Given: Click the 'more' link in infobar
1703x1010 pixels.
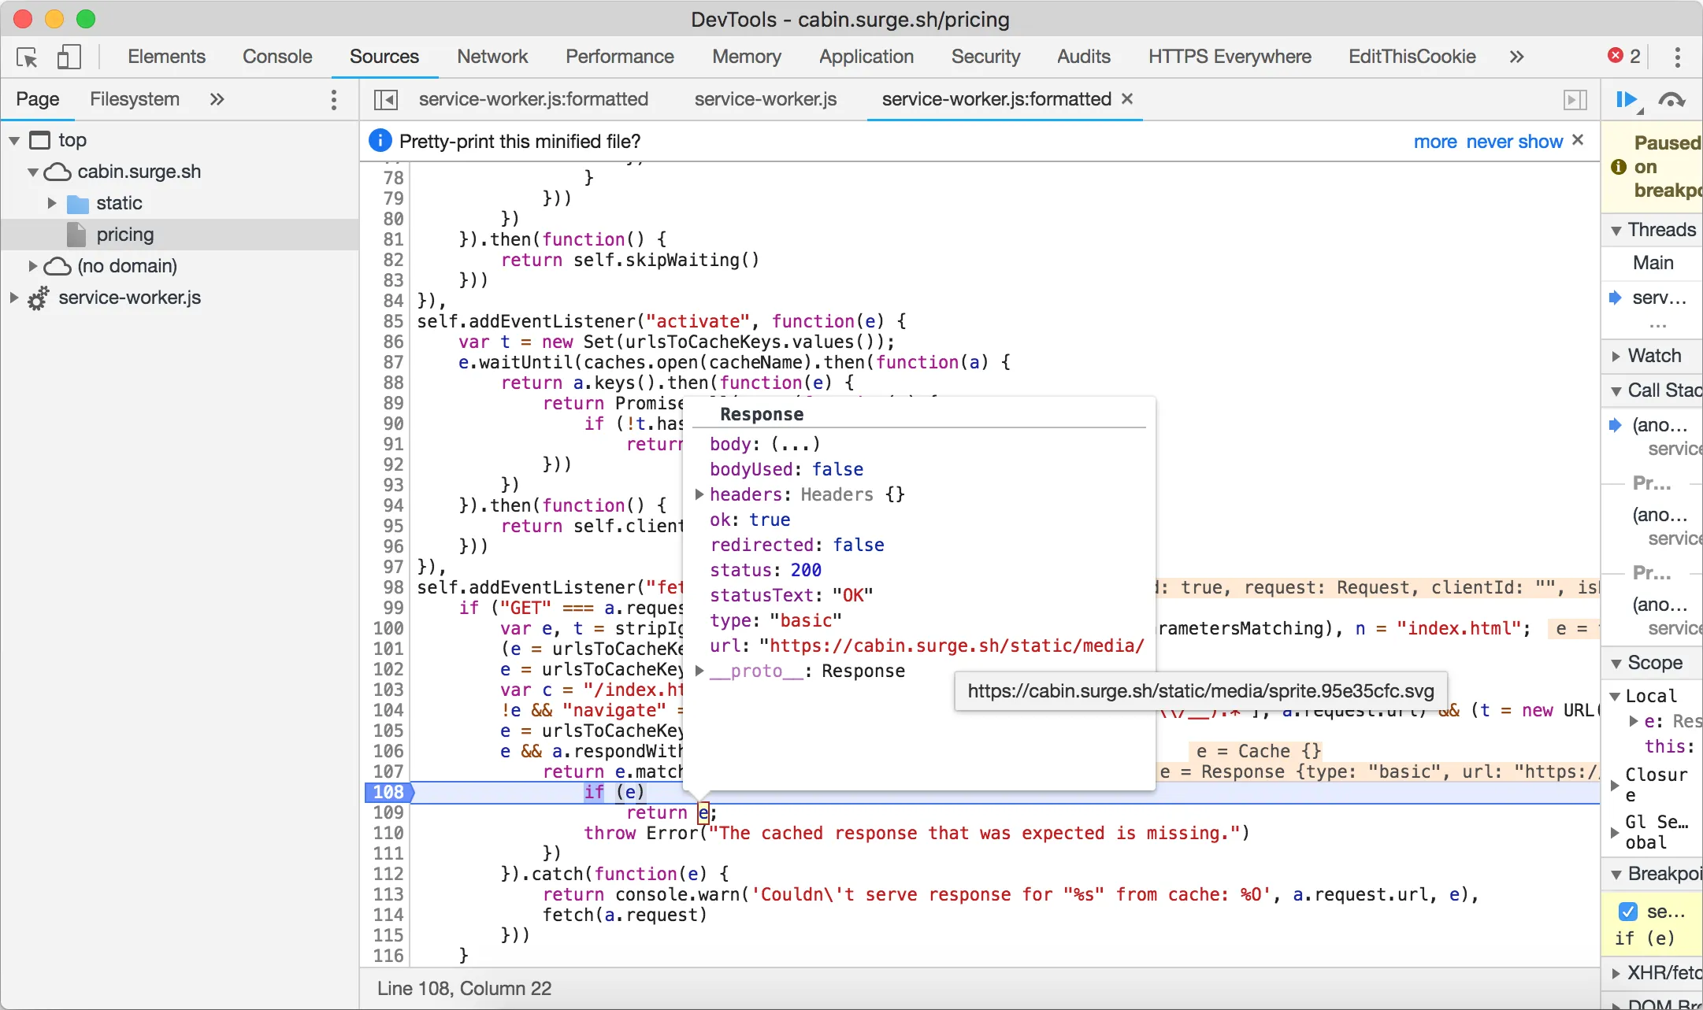Looking at the screenshot, I should click(1434, 142).
